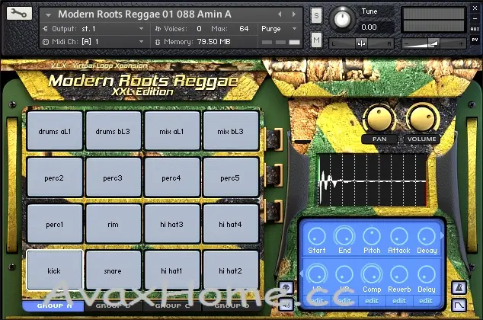Click the Voices icon
483x320 pixels.
(x=158, y=29)
